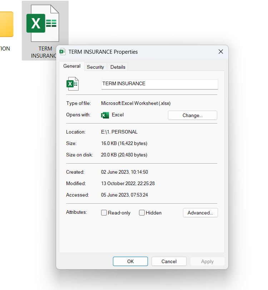
Task: Open Advanced... attributes settings
Action: tap(200, 213)
